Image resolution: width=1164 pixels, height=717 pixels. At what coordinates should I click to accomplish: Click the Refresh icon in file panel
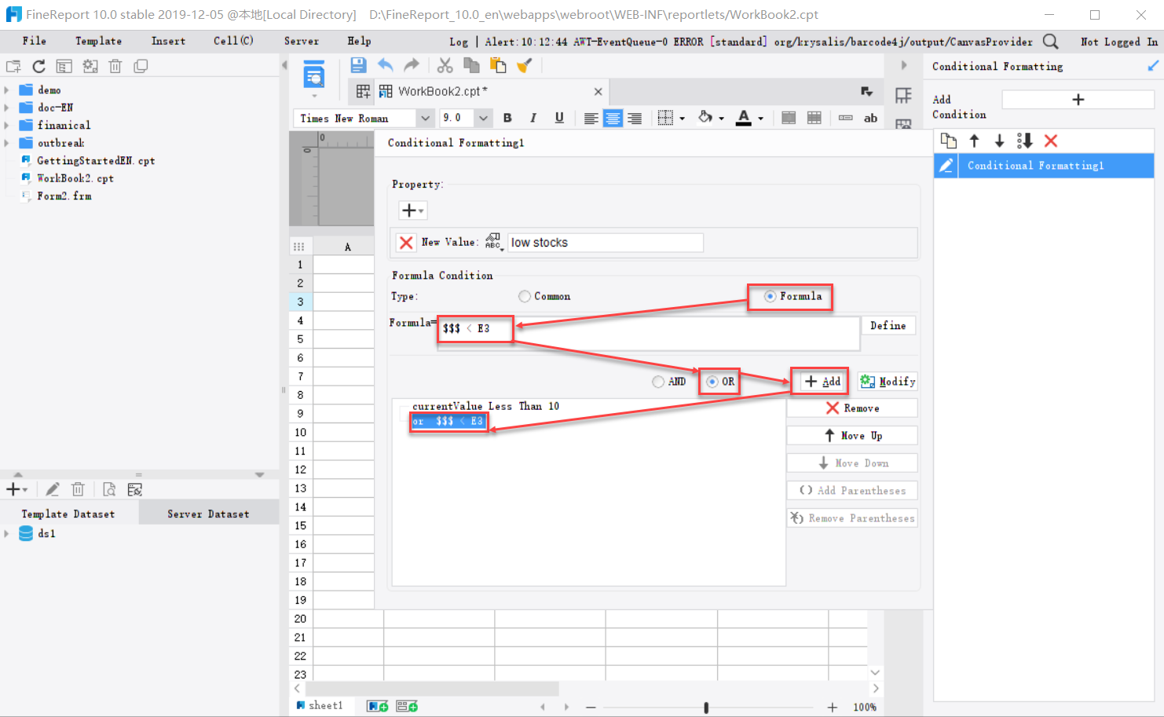click(38, 67)
